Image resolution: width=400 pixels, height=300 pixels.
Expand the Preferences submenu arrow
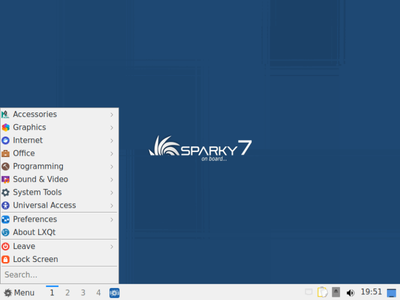tap(112, 220)
